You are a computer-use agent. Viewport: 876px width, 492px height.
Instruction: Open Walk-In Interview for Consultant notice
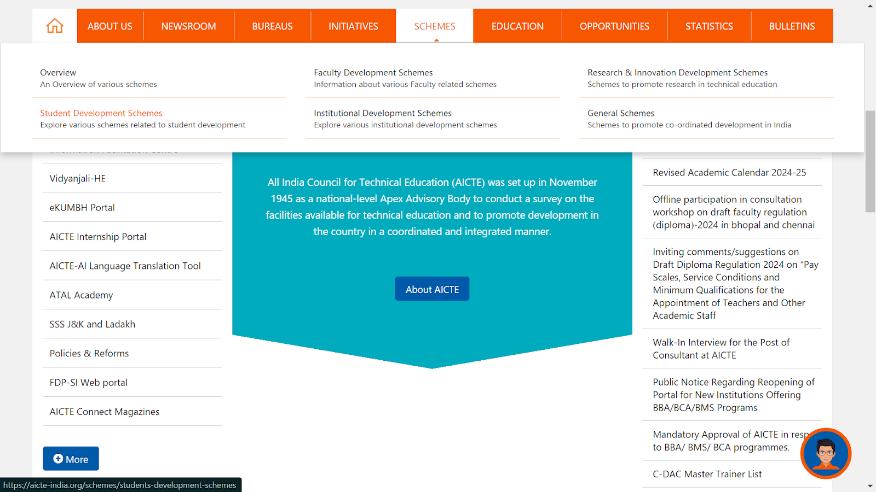click(x=721, y=349)
